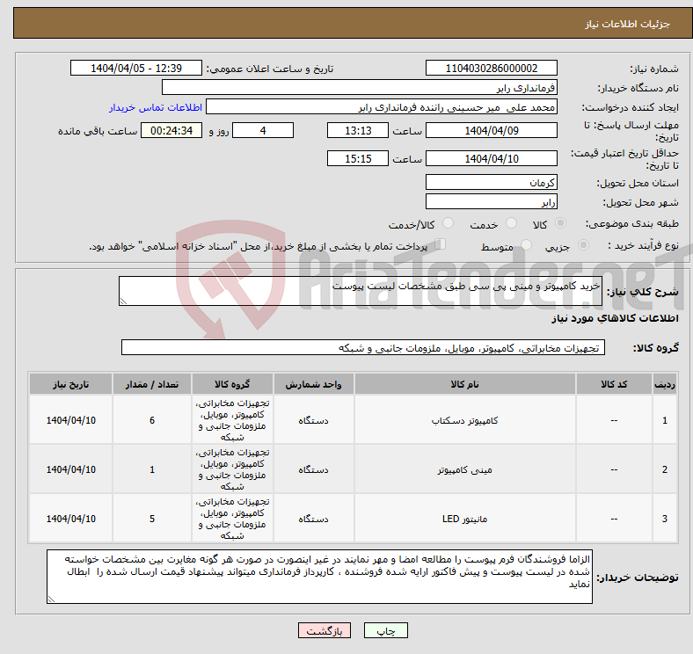The image size is (693, 654).
Task: Click the گروه کالا column header in the table
Action: [232, 384]
